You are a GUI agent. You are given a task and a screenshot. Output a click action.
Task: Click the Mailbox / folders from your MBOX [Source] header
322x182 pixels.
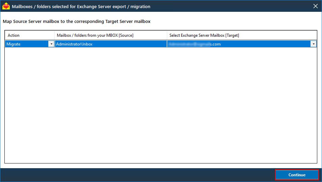[x=111, y=35]
